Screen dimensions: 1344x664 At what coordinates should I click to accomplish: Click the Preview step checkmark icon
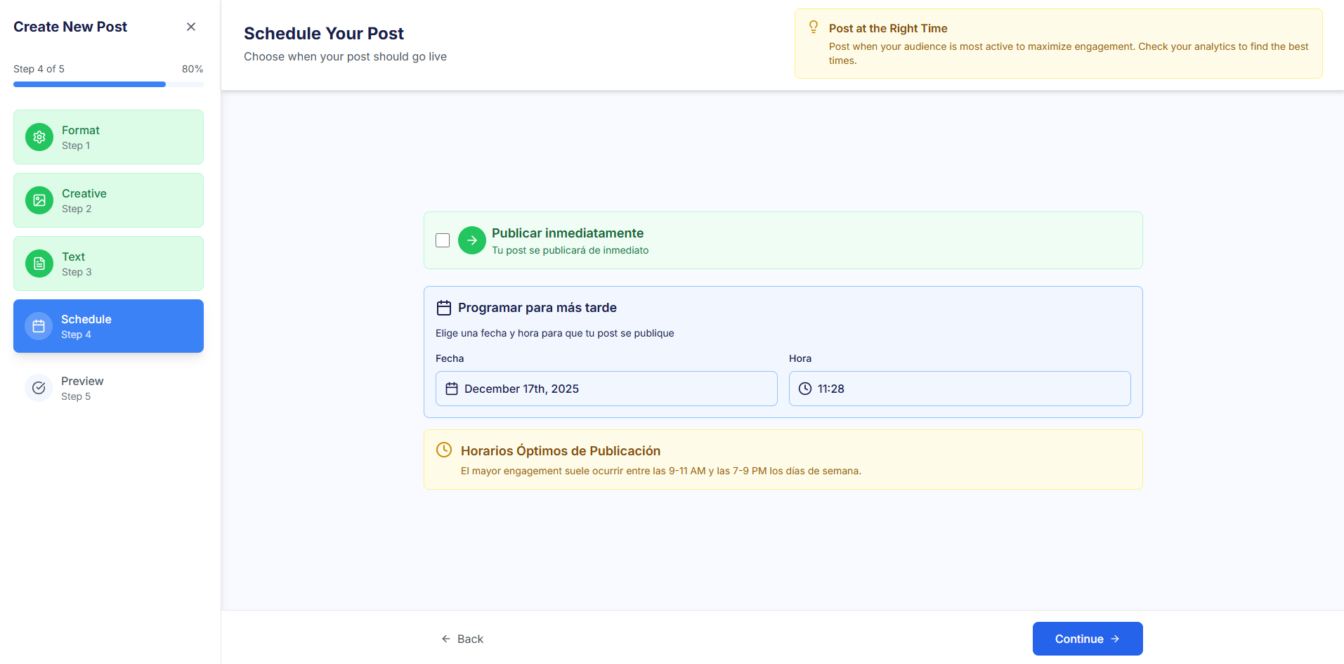[39, 388]
